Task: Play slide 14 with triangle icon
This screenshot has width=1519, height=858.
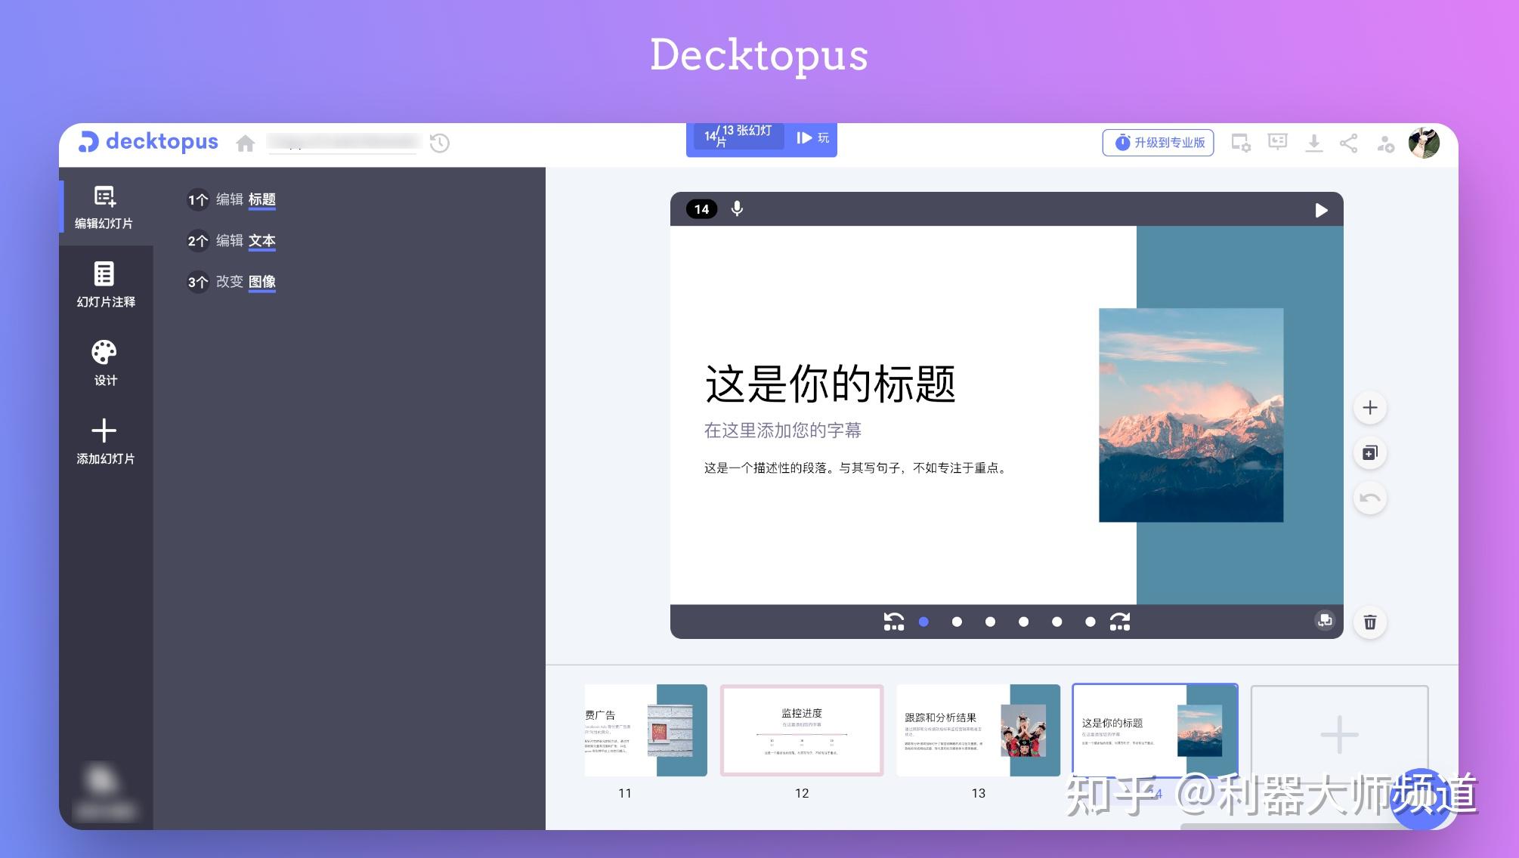Action: tap(1320, 210)
